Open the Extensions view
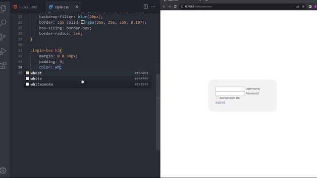Image resolution: width=317 pixels, height=178 pixels. [3, 65]
